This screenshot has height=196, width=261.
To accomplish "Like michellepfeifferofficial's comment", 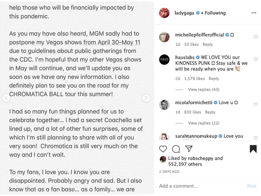I will coord(256,37).
